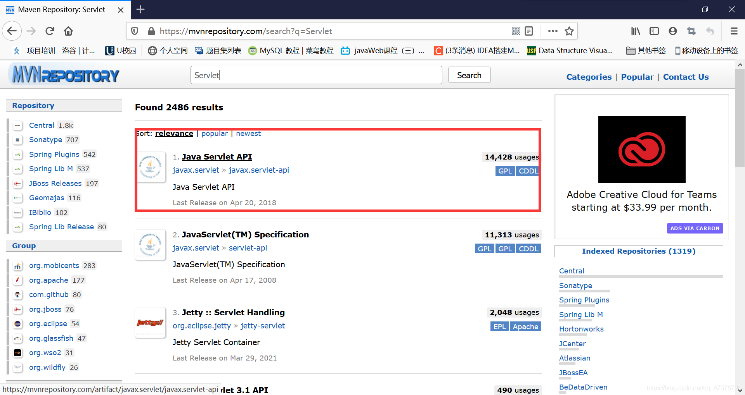Click the Apache license tag
This screenshot has width=745, height=395.
click(x=525, y=326)
